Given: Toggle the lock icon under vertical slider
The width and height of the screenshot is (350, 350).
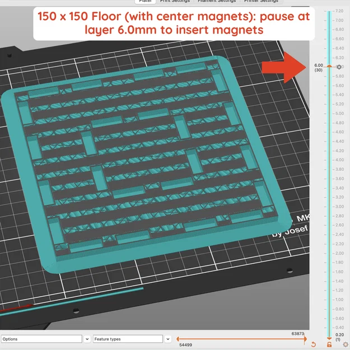Looking at the screenshot, I should click(329, 344).
